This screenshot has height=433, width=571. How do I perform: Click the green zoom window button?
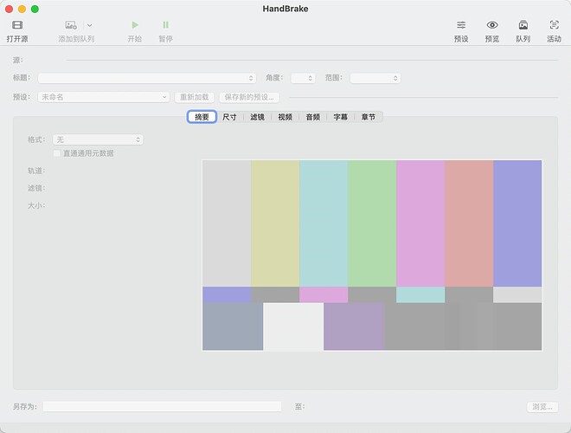coord(35,9)
